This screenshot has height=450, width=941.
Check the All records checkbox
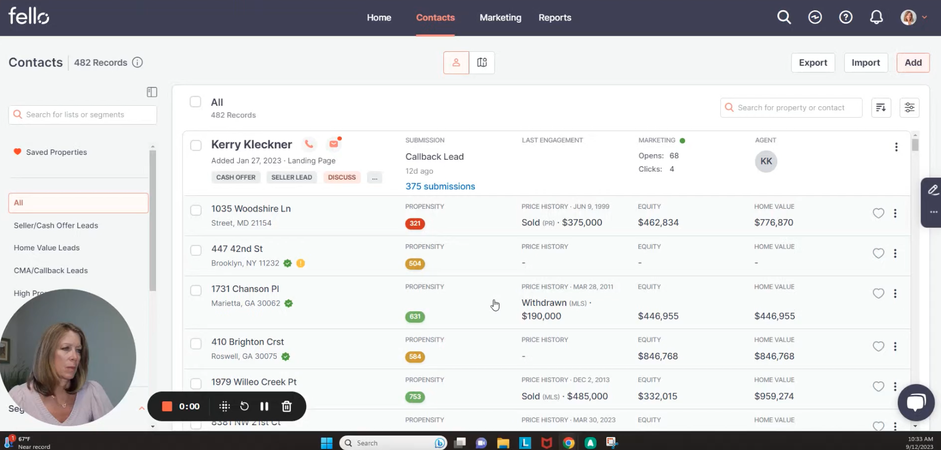tap(195, 102)
